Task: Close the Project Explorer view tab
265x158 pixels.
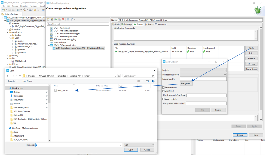Action: coord(20,14)
